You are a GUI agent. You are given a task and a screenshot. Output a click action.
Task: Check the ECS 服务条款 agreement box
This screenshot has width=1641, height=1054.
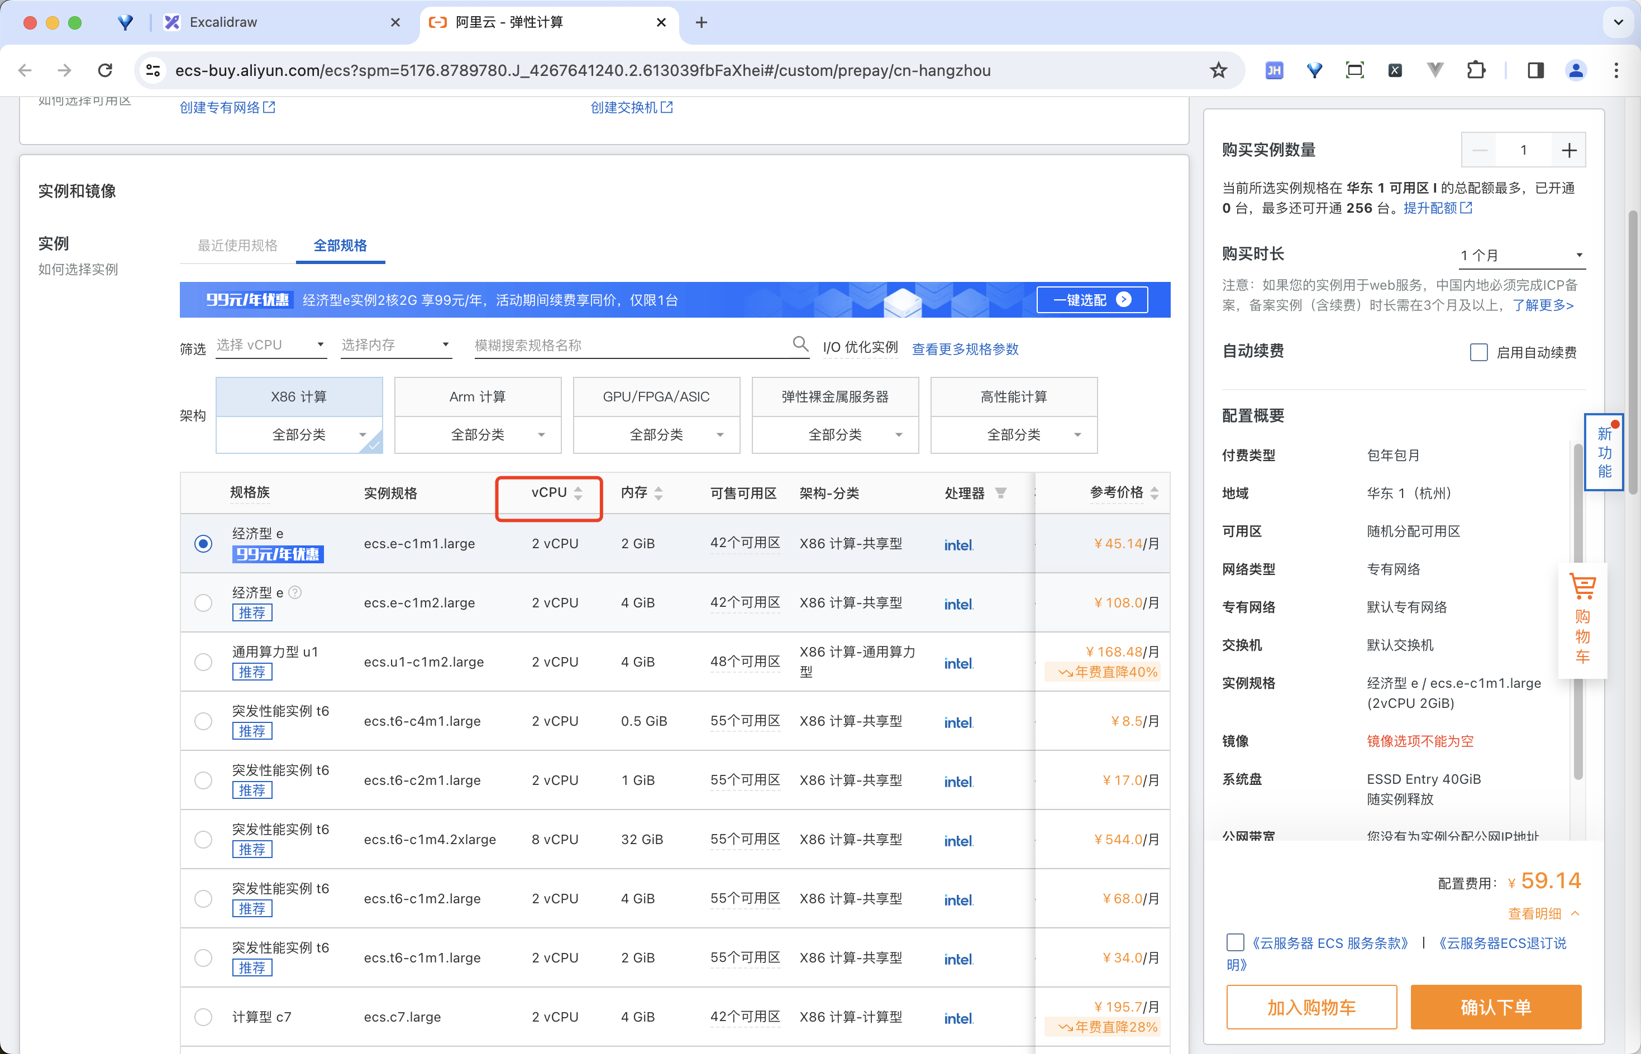1235,942
